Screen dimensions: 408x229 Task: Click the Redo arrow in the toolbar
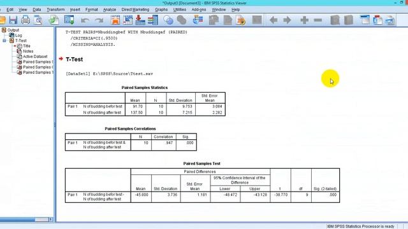pos(99,20)
